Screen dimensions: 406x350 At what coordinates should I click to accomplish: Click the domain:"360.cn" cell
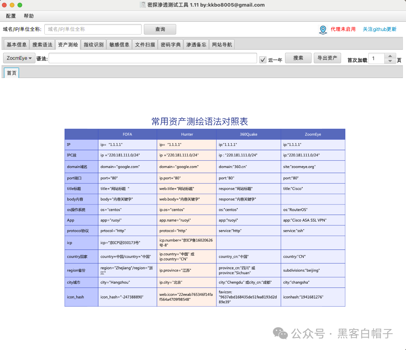248,167
